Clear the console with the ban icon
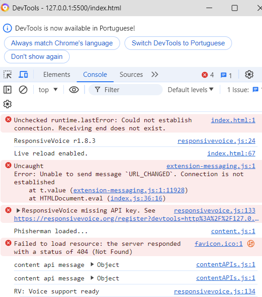The height and width of the screenshot is (297, 262). click(23, 89)
